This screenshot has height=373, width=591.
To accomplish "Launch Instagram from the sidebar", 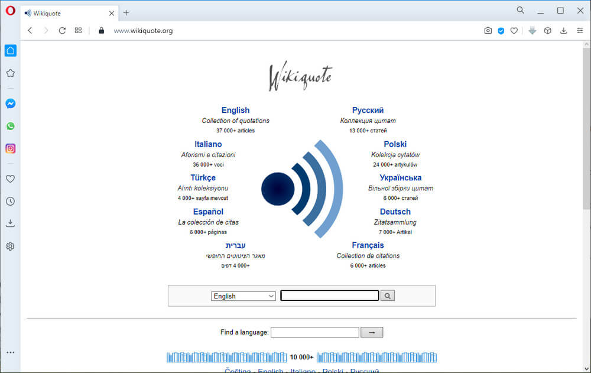I will (11, 148).
